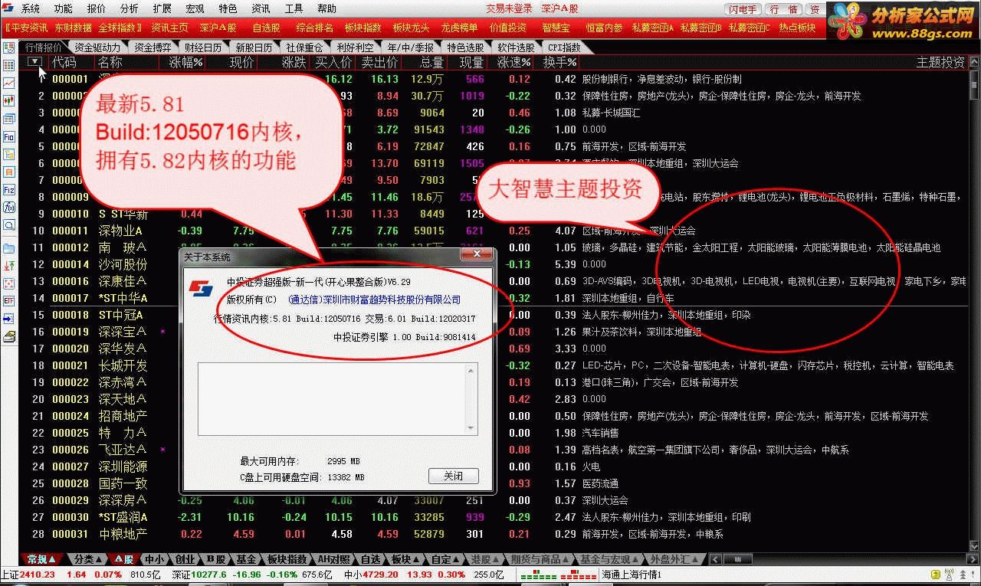This screenshot has width=981, height=586.
Task: Click the printer icon in left sidebar
Action: pyautogui.click(x=8, y=336)
